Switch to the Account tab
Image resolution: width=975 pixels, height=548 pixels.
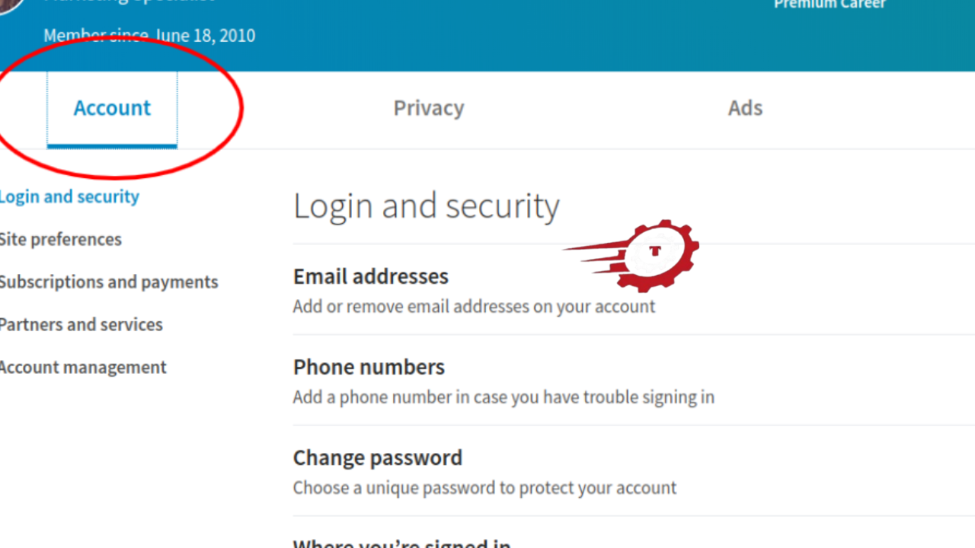tap(112, 108)
